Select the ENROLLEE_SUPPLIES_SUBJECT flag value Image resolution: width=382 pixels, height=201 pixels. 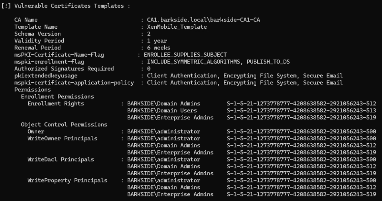pyautogui.click(x=187, y=55)
